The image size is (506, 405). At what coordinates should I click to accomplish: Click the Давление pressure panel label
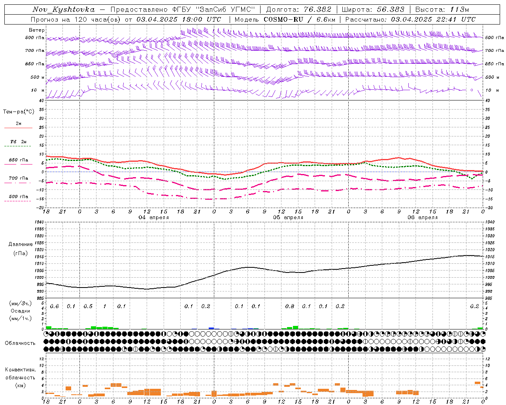click(x=21, y=244)
